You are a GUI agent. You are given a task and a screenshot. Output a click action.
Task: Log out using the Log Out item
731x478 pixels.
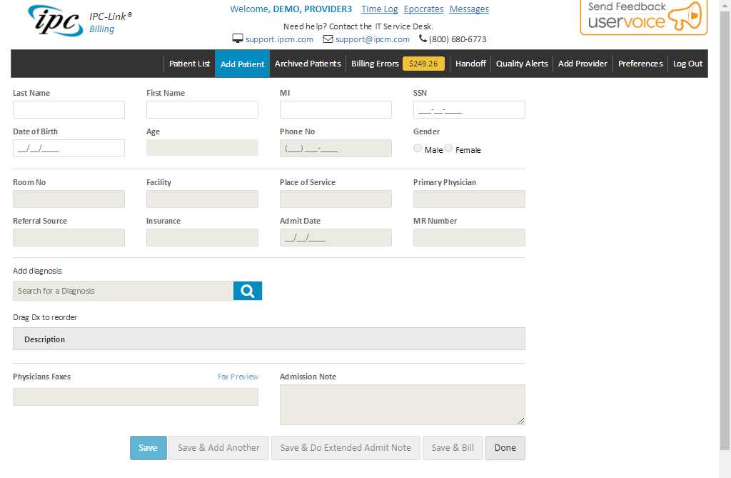click(x=687, y=64)
